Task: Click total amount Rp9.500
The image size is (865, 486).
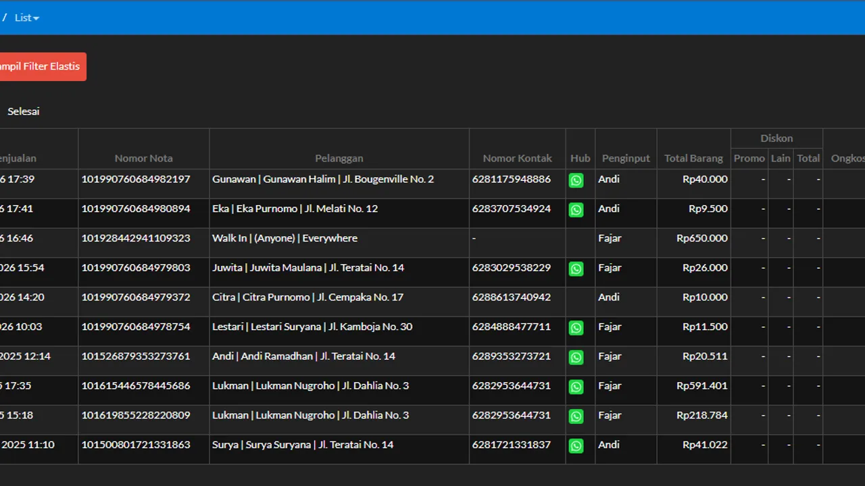Action: coord(708,209)
